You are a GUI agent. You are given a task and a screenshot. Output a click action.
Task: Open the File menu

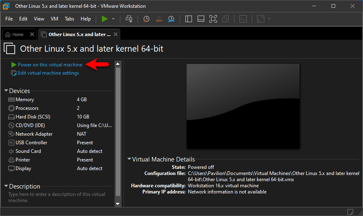[x=9, y=19]
